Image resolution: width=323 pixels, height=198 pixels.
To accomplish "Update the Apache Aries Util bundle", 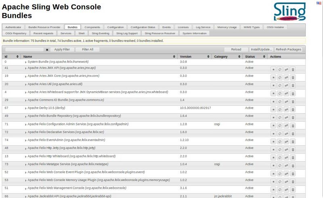I will point(286,85).
